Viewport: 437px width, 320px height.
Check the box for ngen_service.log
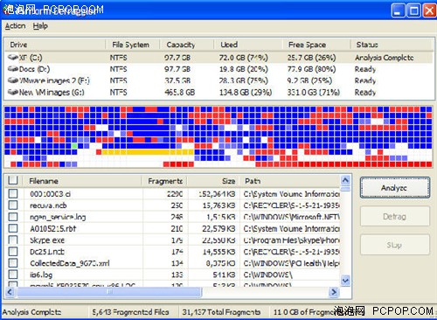13,217
